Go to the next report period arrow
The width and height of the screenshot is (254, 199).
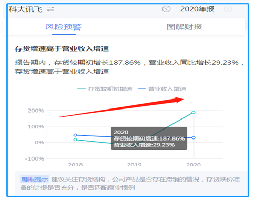pos(228,9)
